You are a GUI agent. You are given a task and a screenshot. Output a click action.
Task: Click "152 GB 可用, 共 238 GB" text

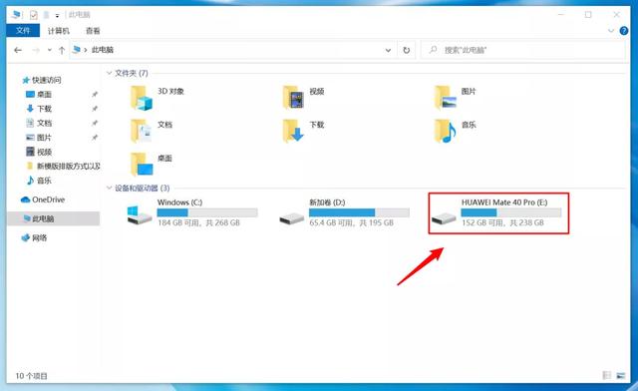502,222
